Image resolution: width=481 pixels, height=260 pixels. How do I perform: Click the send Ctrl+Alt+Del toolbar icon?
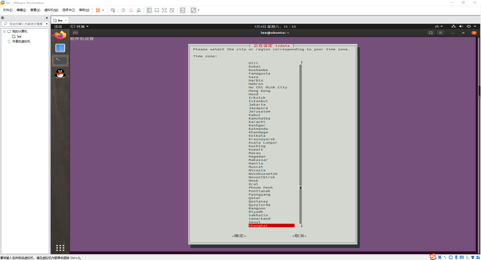(x=113, y=10)
